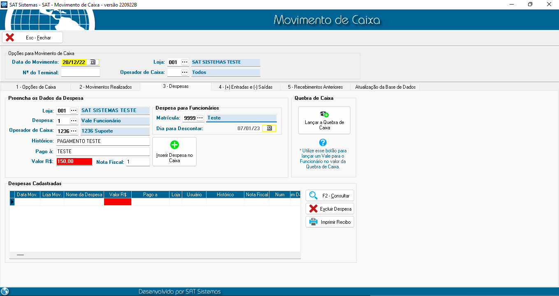559x296 pixels.
Task: Click the red Valor R$ input field
Action: [74, 162]
